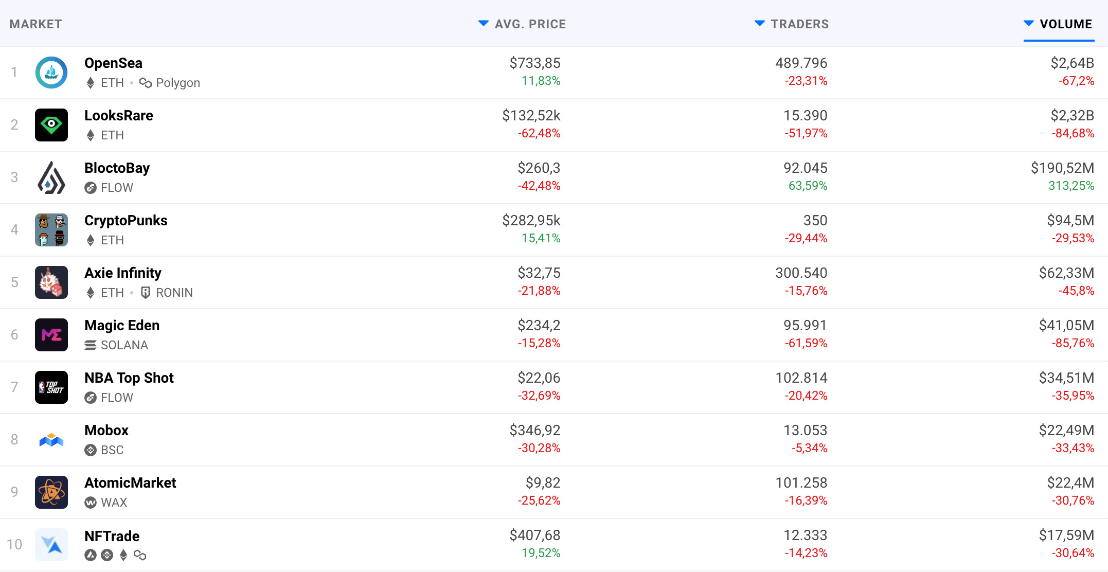The image size is (1108, 572).
Task: Sort by the TRADERS column arrow
Action: click(x=760, y=23)
